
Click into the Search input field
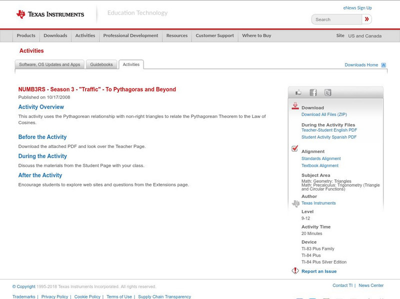[x=337, y=19]
